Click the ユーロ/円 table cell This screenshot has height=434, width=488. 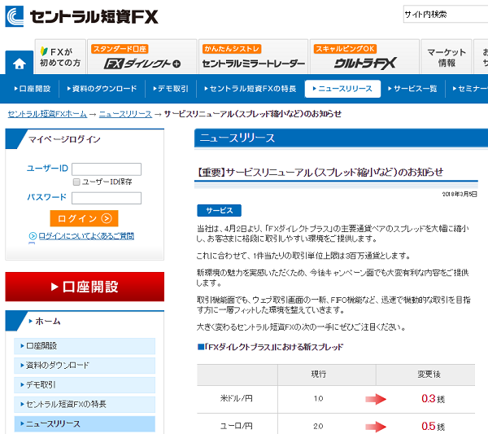coord(237,425)
